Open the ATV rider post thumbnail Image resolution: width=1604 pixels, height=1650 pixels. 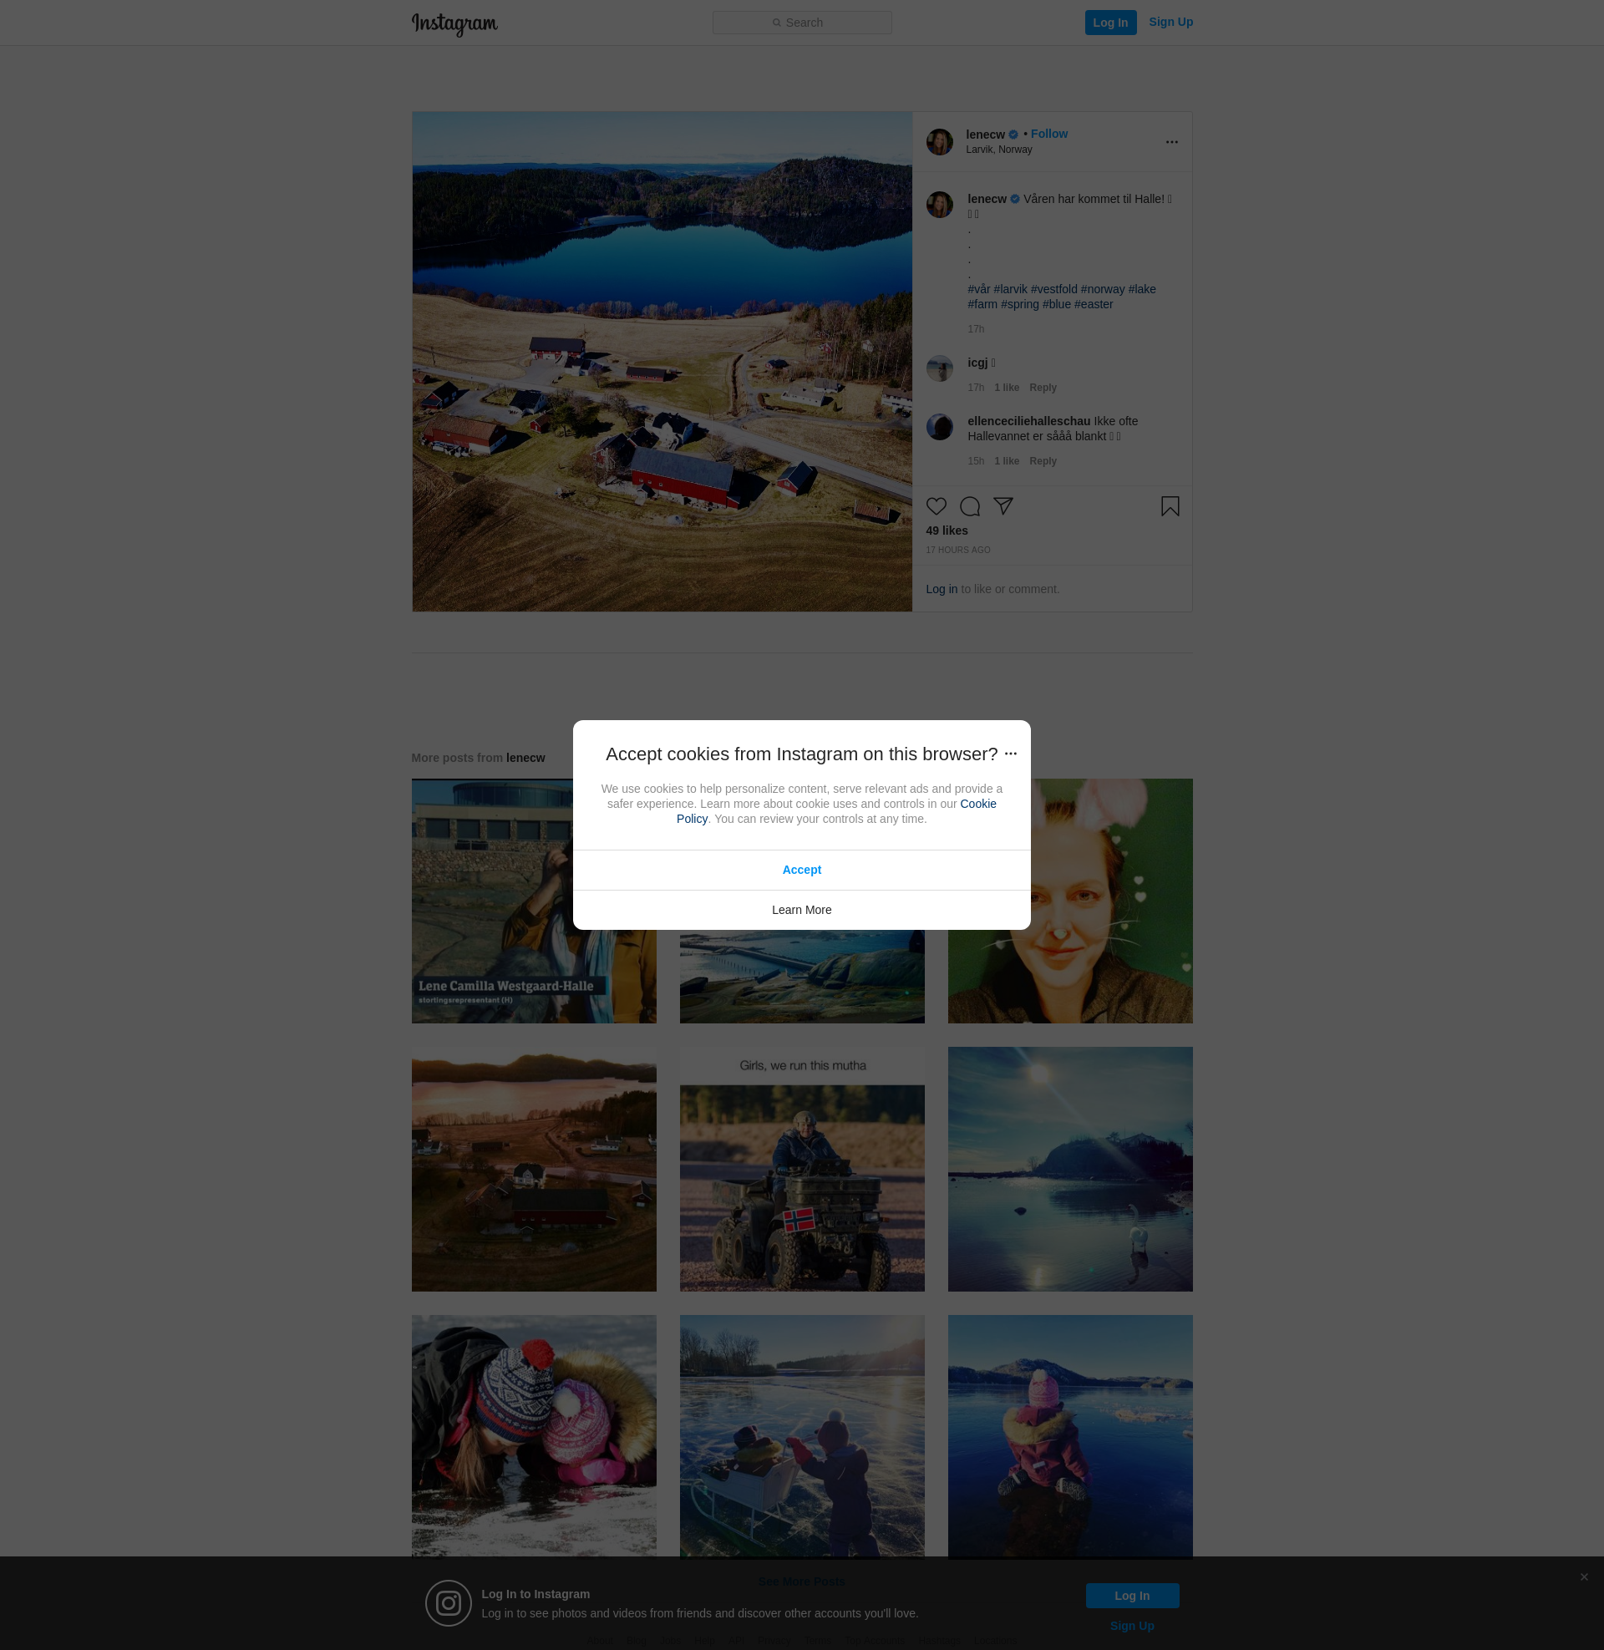pyautogui.click(x=801, y=1169)
